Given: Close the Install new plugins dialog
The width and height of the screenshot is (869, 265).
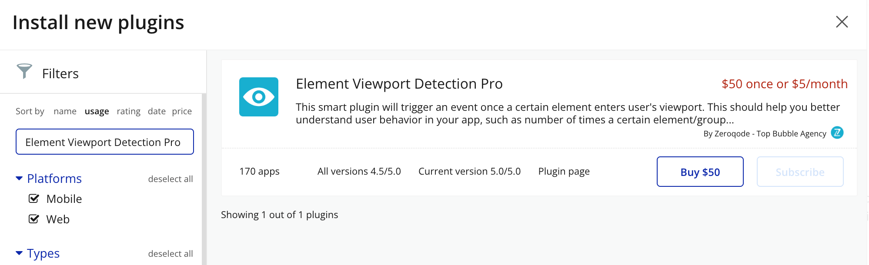Looking at the screenshot, I should 842,22.
